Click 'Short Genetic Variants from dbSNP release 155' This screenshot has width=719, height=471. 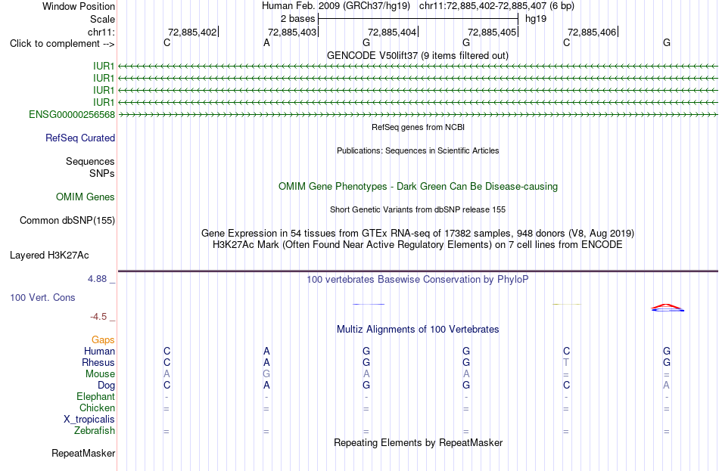click(x=418, y=209)
